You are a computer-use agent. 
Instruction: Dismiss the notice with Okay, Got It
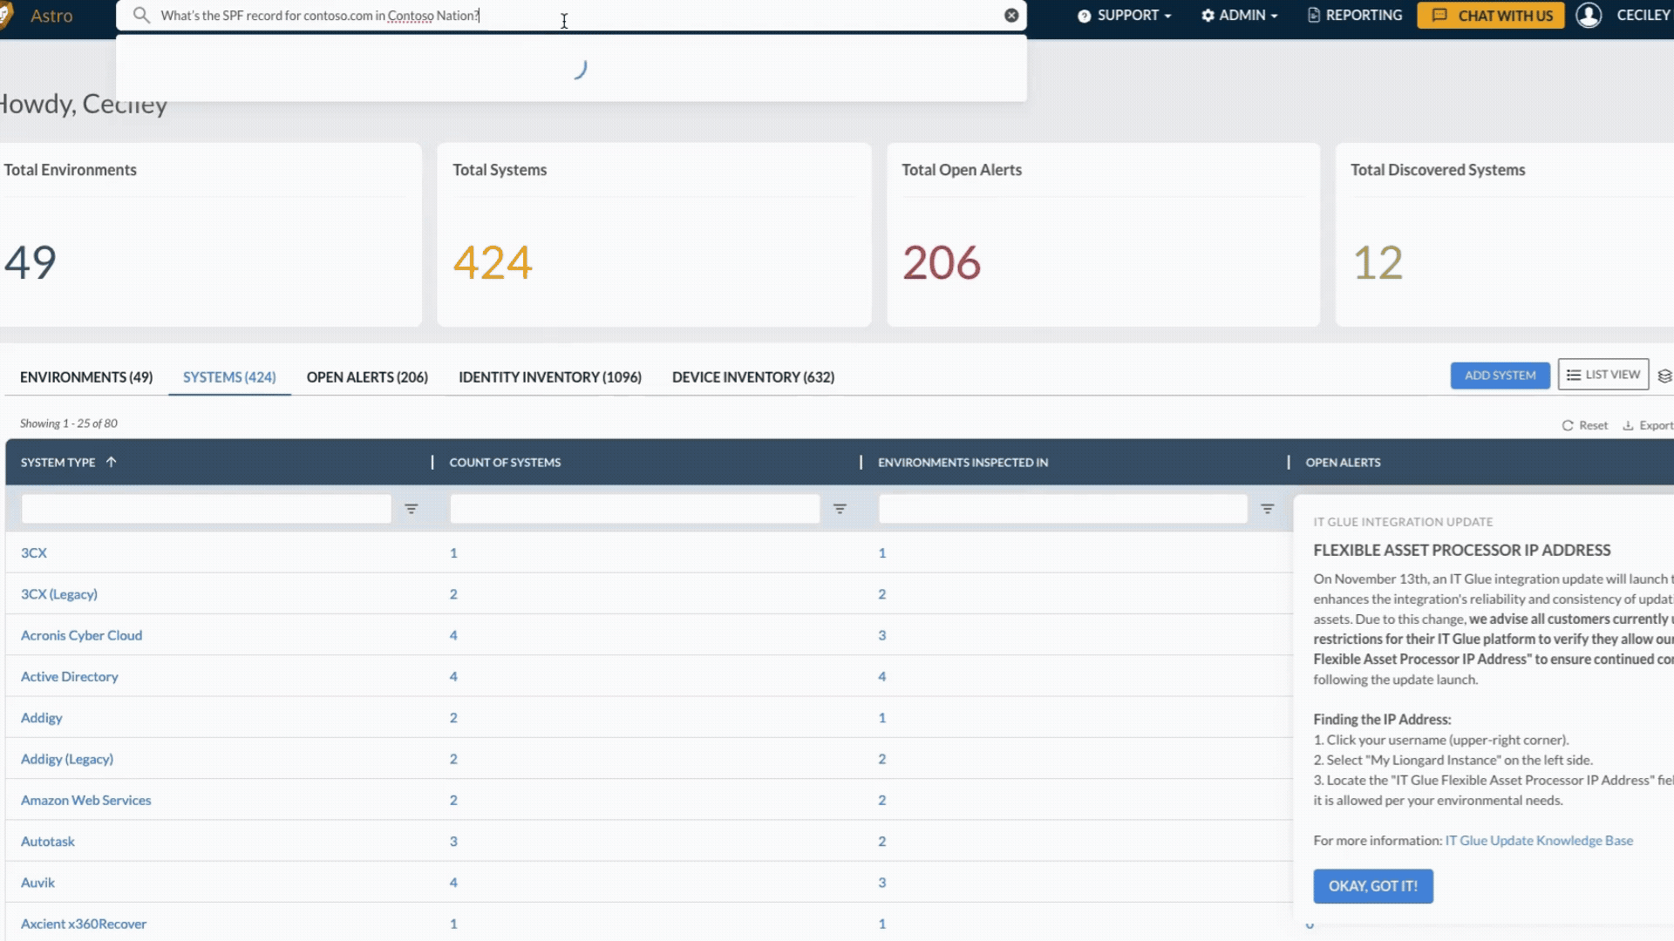click(x=1372, y=886)
